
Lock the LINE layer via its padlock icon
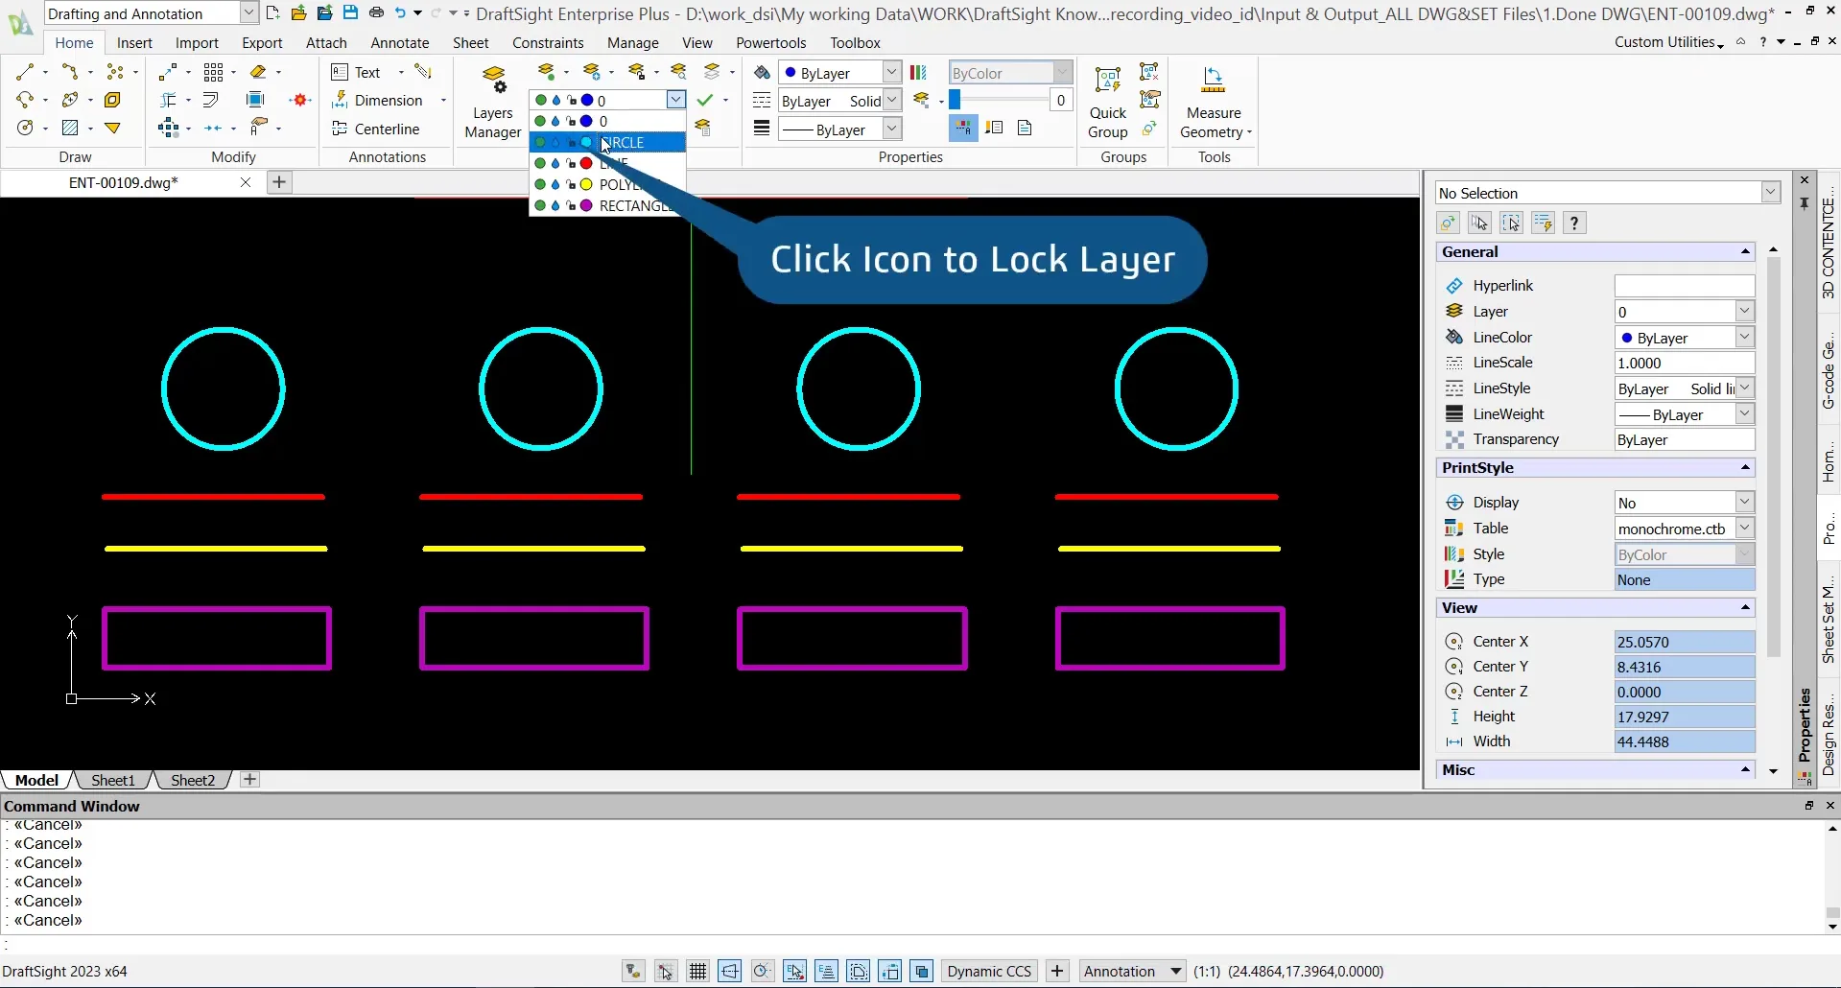point(571,164)
